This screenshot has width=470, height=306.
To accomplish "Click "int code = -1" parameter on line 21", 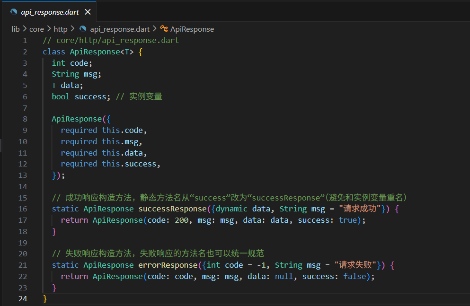I will pos(237,265).
